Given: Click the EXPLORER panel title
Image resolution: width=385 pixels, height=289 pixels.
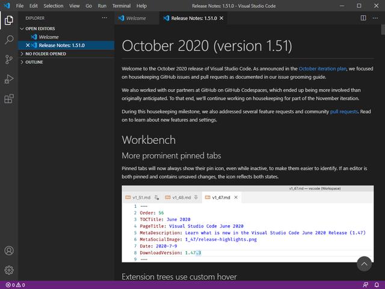Looking at the screenshot, I should coord(35,18).
